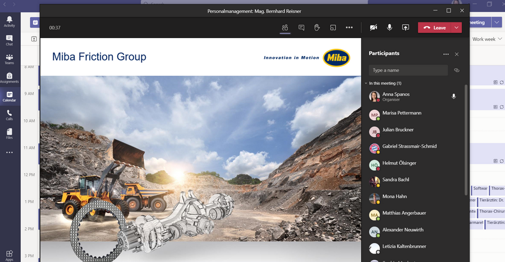Open more apps ellipsis in sidebar
The width and height of the screenshot is (505, 262).
(x=10, y=152)
